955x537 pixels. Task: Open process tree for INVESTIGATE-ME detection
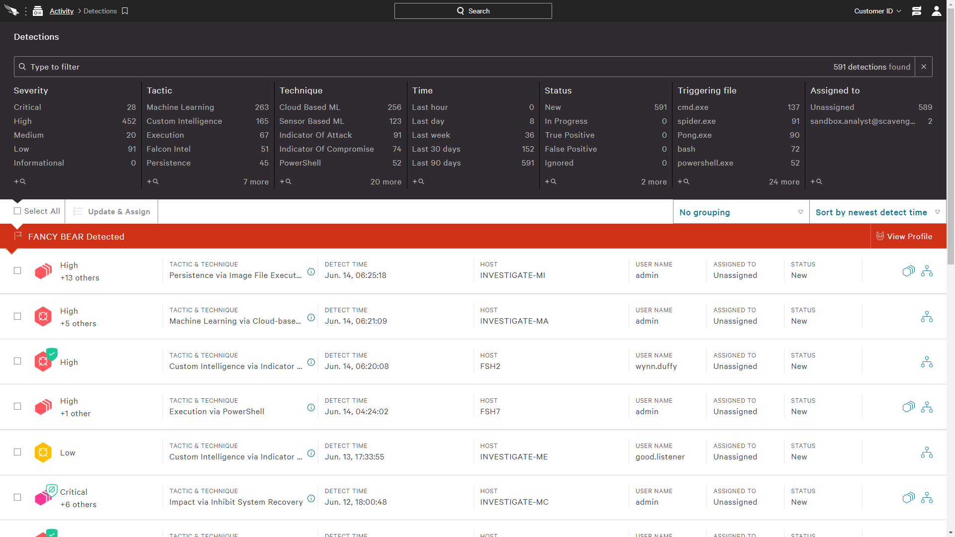927,452
